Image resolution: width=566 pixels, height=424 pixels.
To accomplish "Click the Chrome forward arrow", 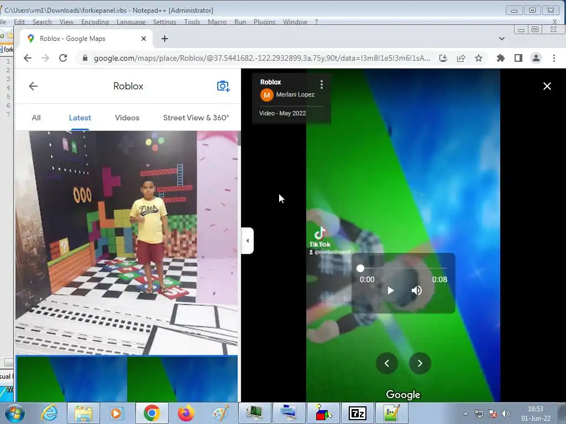I will 45,58.
